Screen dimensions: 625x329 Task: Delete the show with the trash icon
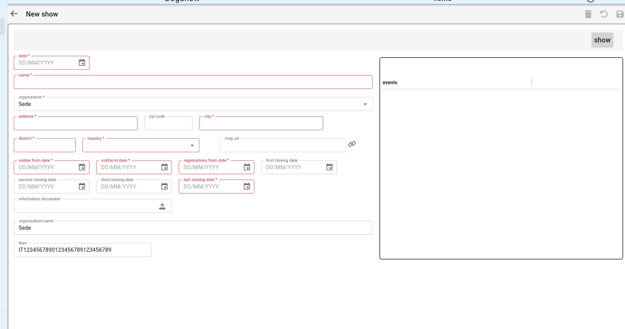tap(588, 14)
